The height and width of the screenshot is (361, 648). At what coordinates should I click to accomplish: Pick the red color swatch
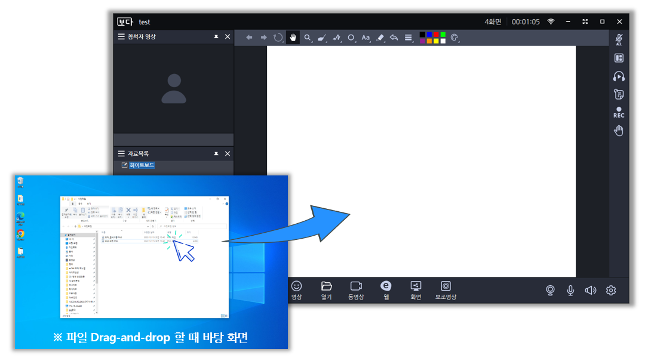pos(436,35)
